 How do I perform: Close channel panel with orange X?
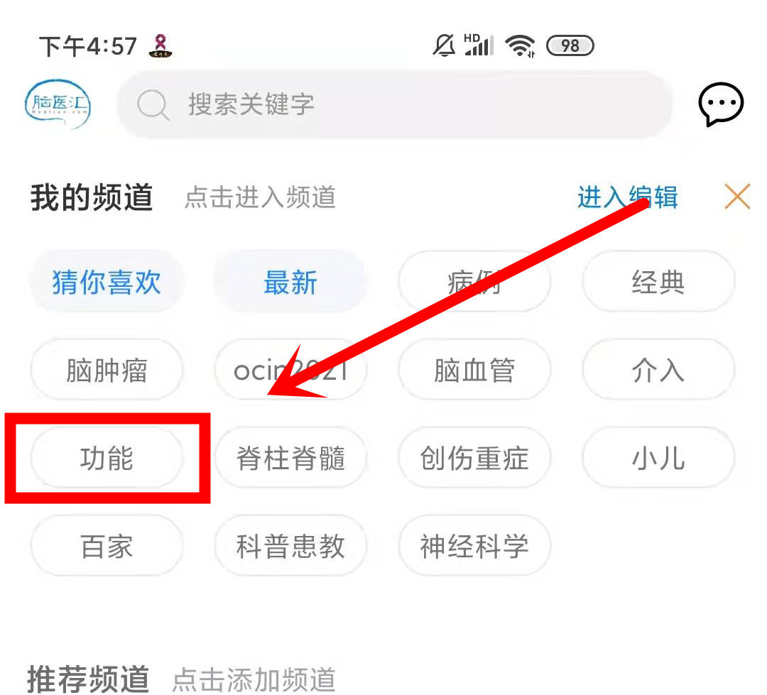tap(737, 197)
